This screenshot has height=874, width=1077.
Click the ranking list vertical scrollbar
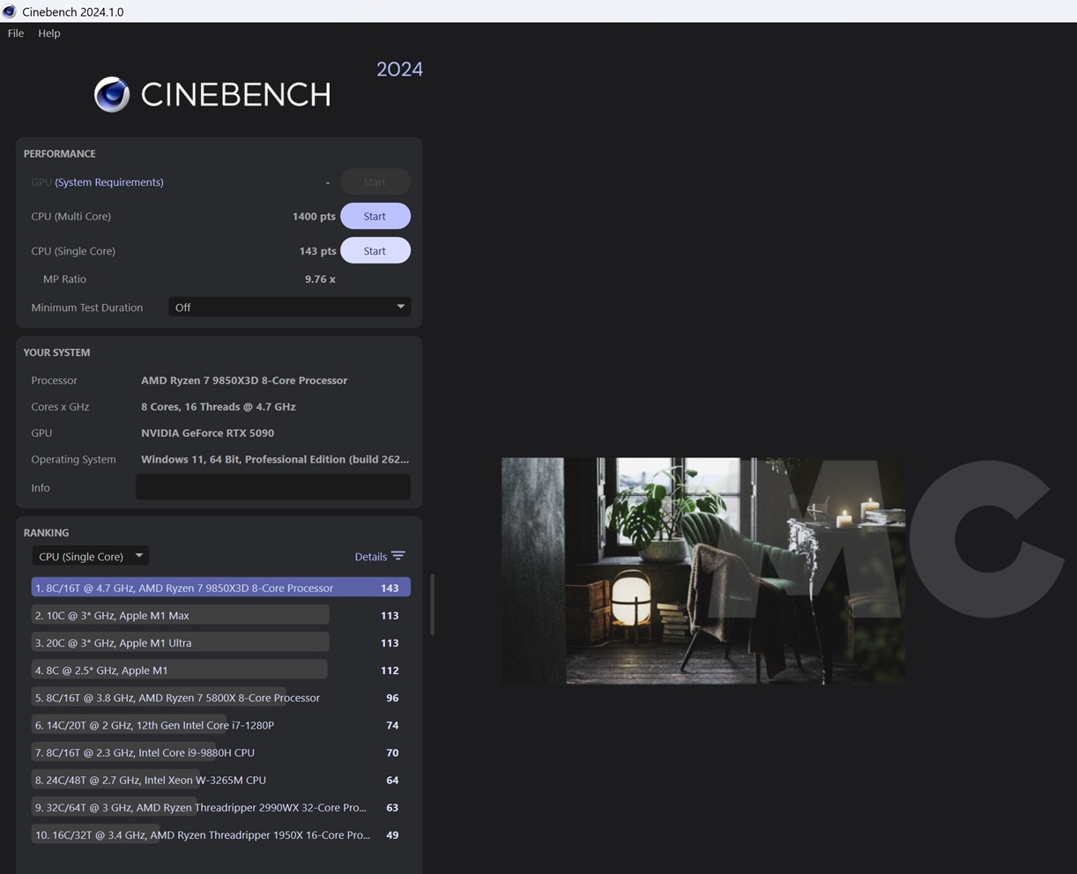pos(432,604)
